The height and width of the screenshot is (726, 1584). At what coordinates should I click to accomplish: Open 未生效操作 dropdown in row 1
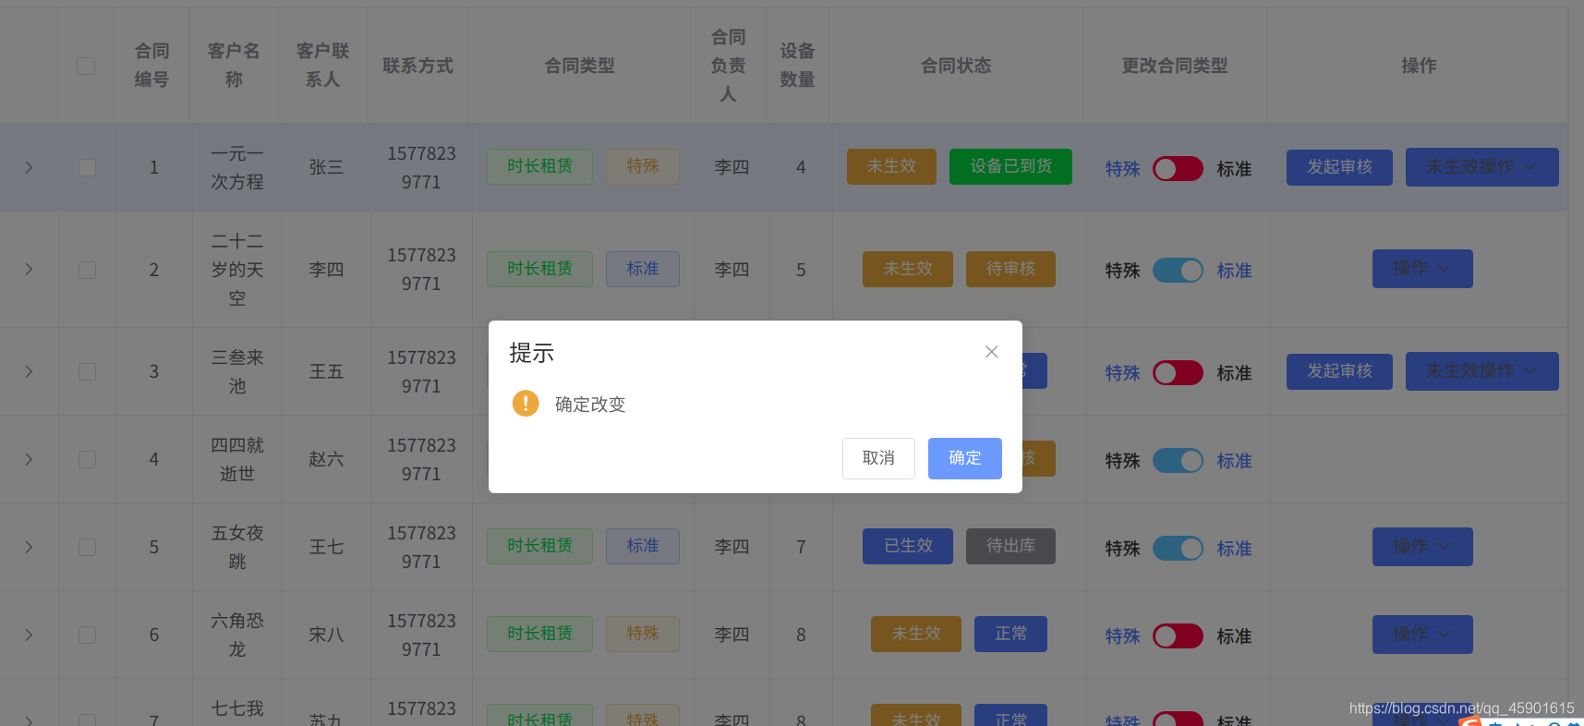pyautogui.click(x=1481, y=167)
